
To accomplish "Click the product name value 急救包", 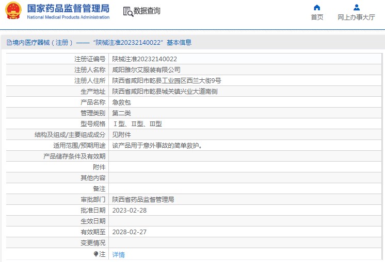I will click(122, 102).
